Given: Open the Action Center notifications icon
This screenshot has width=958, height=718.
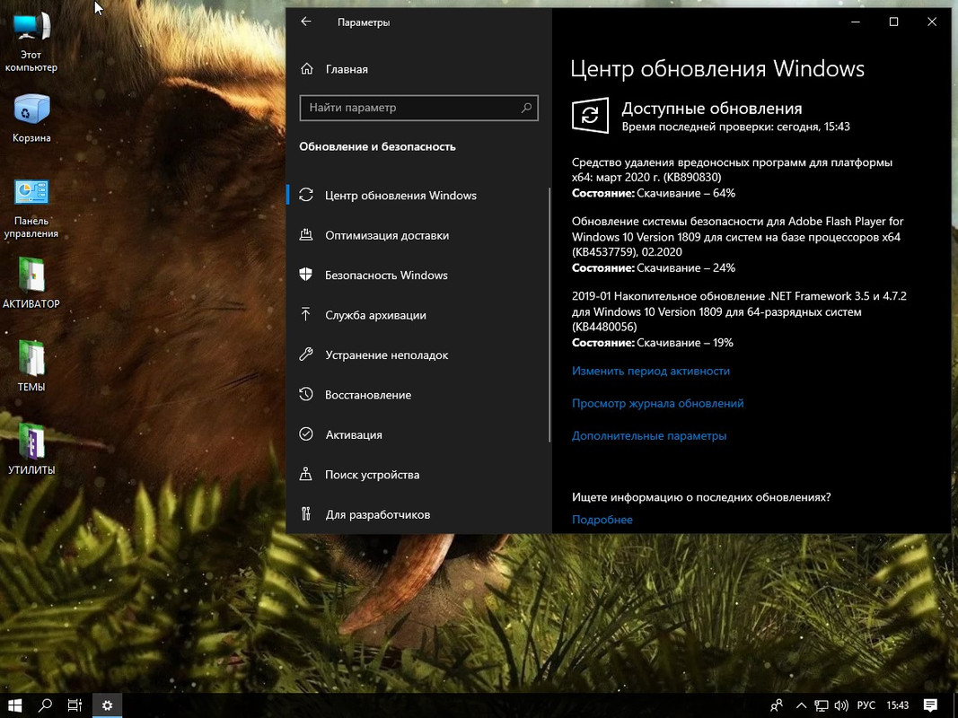Looking at the screenshot, I should coord(930,705).
